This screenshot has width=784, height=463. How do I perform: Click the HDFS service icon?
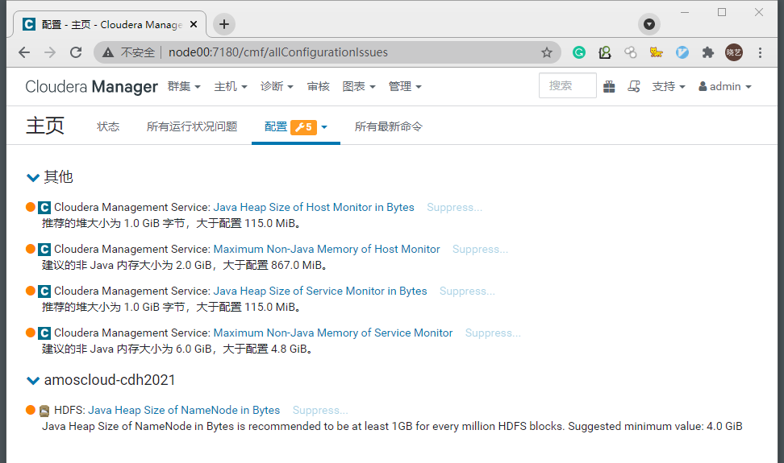(44, 411)
